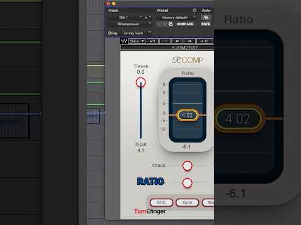Click the key input key icon
This screenshot has width=301, height=225.
click(x=112, y=33)
